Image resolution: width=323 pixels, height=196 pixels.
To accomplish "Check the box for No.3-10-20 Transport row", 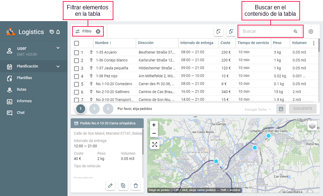I will pos(76,100).
